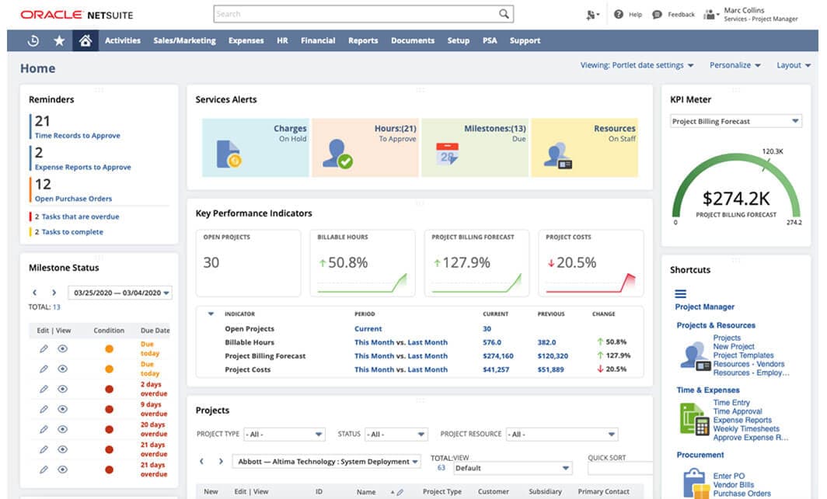Click the Billable Hours trend chart
This screenshot has height=499, width=827.
tap(362, 283)
